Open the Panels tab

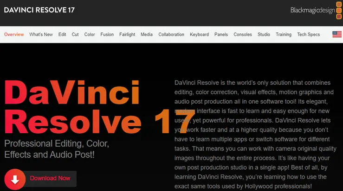point(221,34)
